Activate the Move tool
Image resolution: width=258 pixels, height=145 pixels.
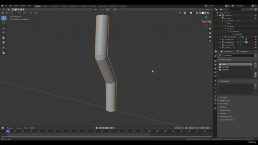[4, 28]
